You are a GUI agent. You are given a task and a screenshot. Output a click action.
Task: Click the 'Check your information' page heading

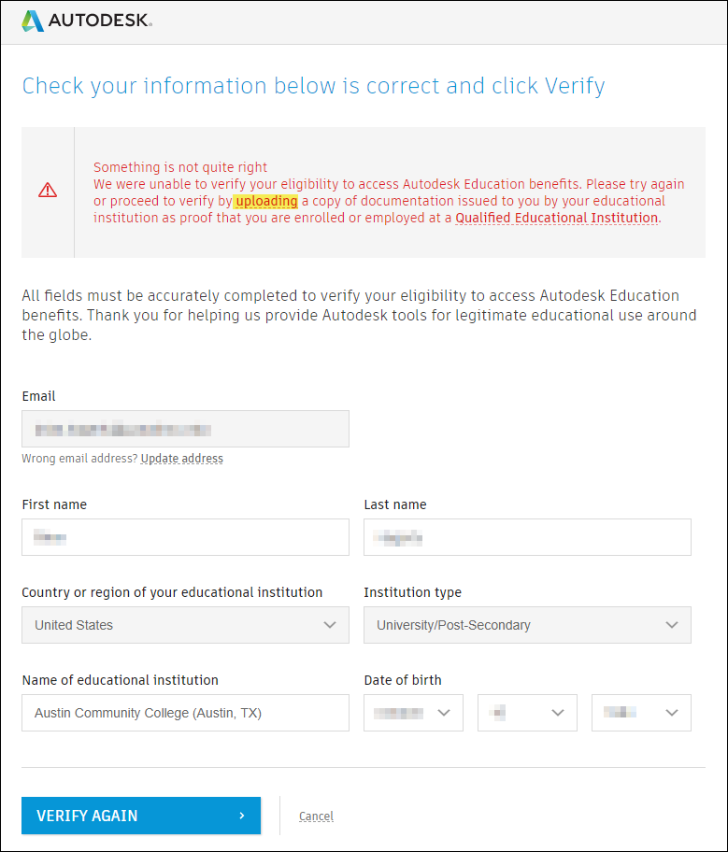(313, 86)
